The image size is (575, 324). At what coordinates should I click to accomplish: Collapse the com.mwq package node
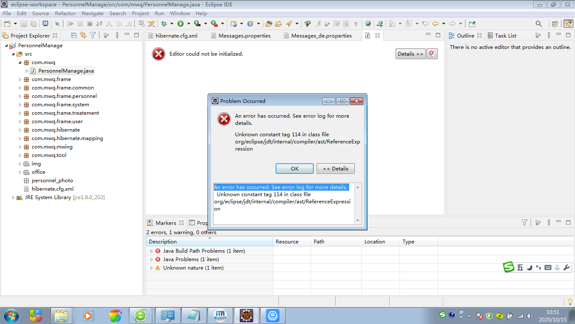[x=20, y=62]
